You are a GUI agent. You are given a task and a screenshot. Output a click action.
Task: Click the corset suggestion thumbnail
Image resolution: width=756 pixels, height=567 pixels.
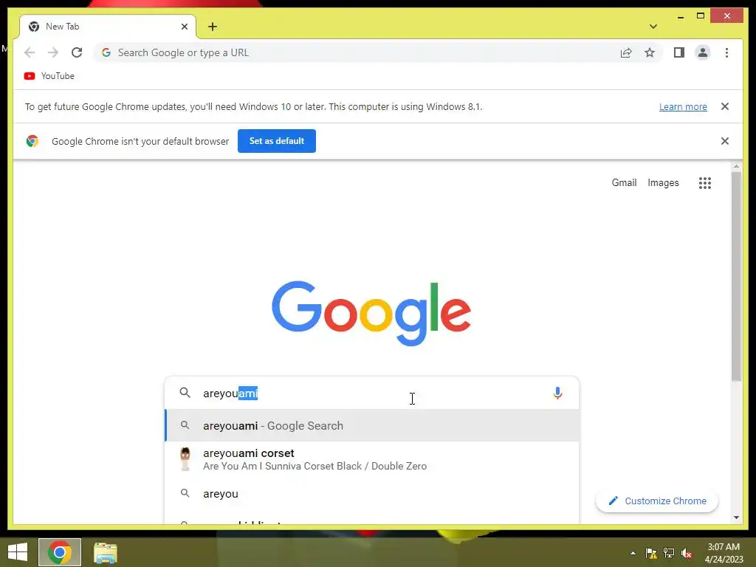tap(185, 459)
